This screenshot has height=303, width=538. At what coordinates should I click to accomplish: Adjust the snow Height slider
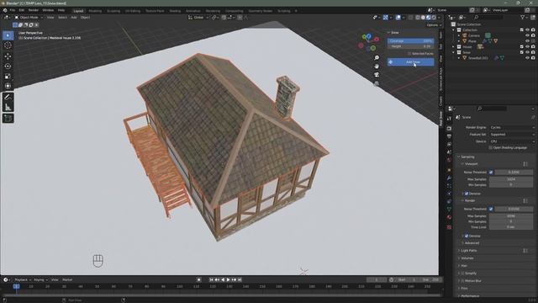pos(411,46)
